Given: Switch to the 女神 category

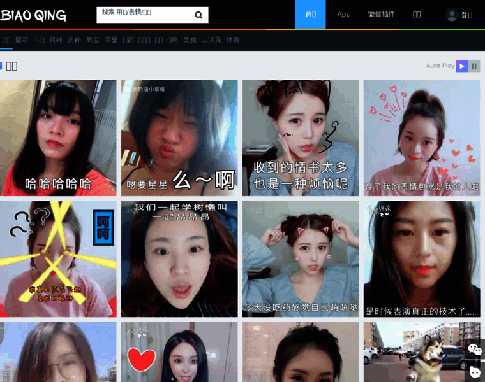Looking at the screenshot, I should [x=74, y=40].
